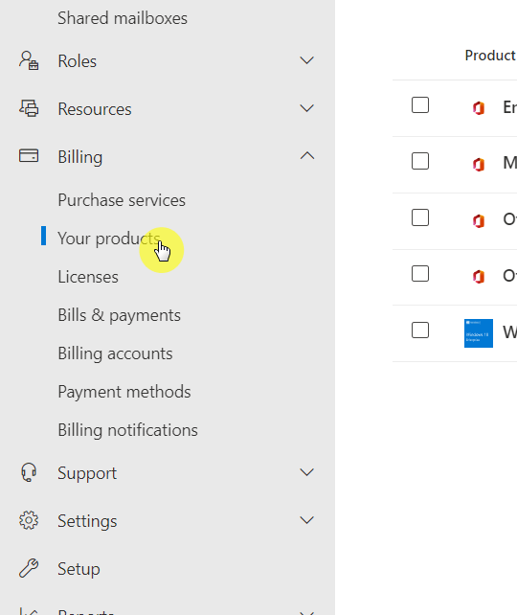Click the Resources printer icon
517x615 pixels.
pos(29,108)
